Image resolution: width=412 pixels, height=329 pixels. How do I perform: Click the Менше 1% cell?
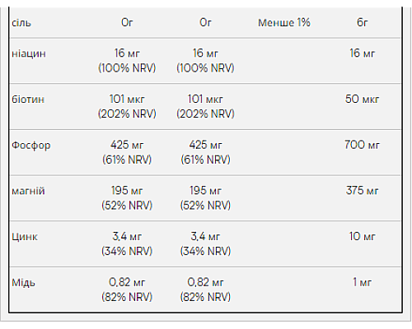(x=284, y=22)
